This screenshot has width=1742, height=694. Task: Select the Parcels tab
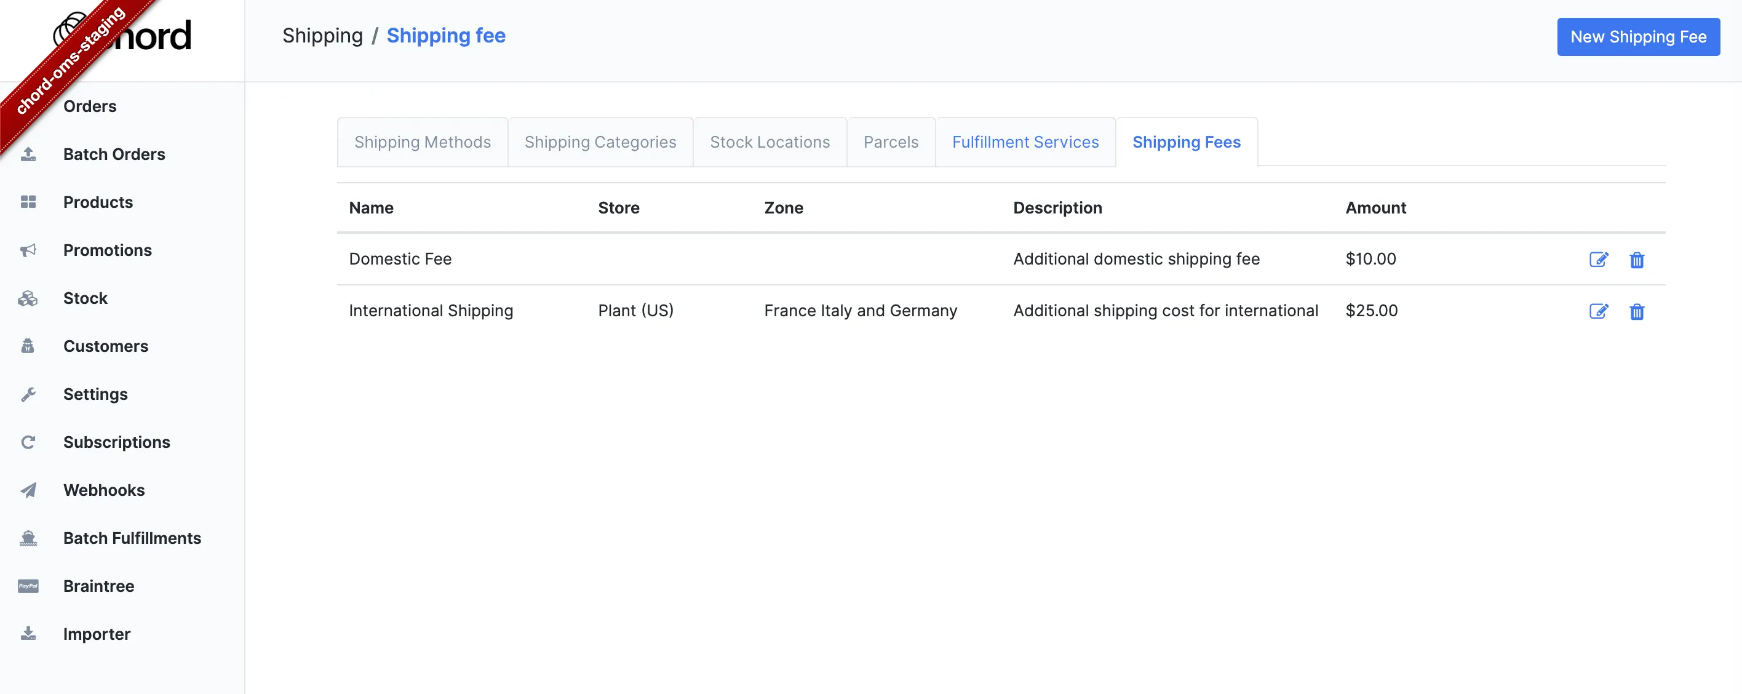(x=891, y=142)
